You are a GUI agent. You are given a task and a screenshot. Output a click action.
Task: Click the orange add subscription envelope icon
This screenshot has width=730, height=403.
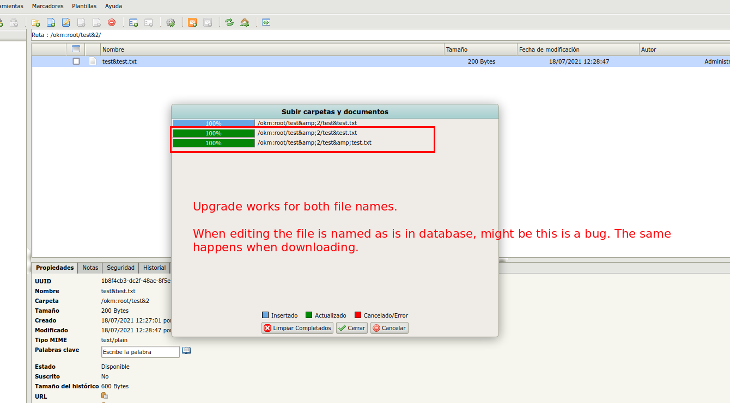192,22
